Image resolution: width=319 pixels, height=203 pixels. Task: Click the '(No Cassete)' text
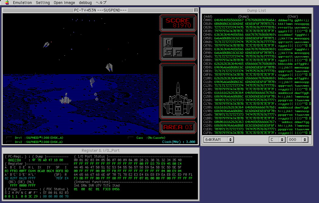156,138
